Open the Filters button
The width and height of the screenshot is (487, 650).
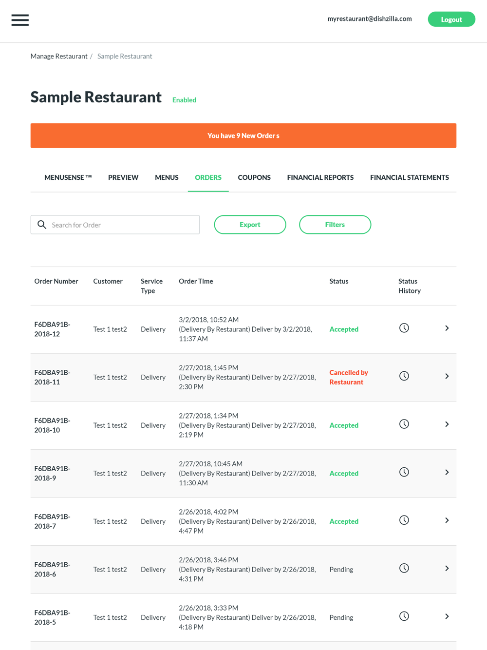coord(335,225)
